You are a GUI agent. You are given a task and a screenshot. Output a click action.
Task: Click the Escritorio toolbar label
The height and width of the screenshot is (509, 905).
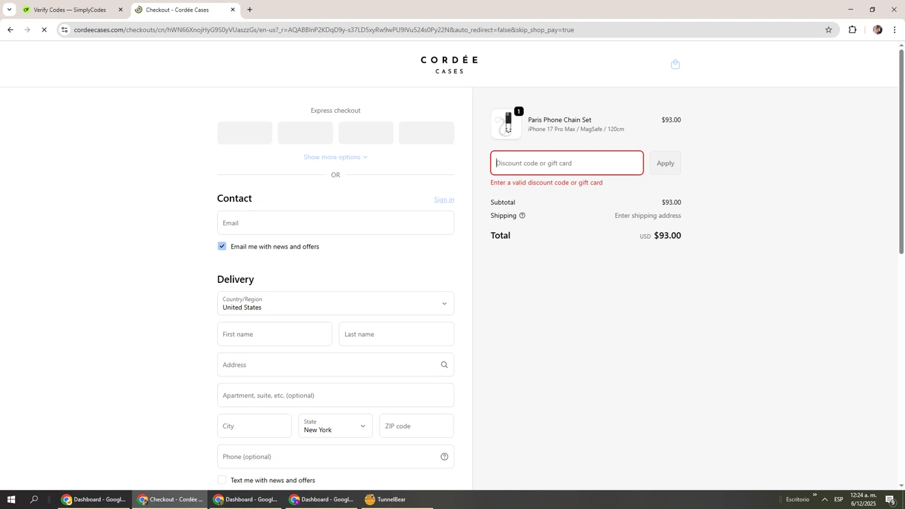(798, 499)
